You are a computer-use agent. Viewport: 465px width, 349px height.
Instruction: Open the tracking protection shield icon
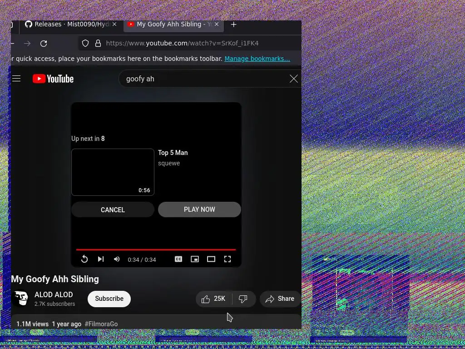[x=85, y=43]
